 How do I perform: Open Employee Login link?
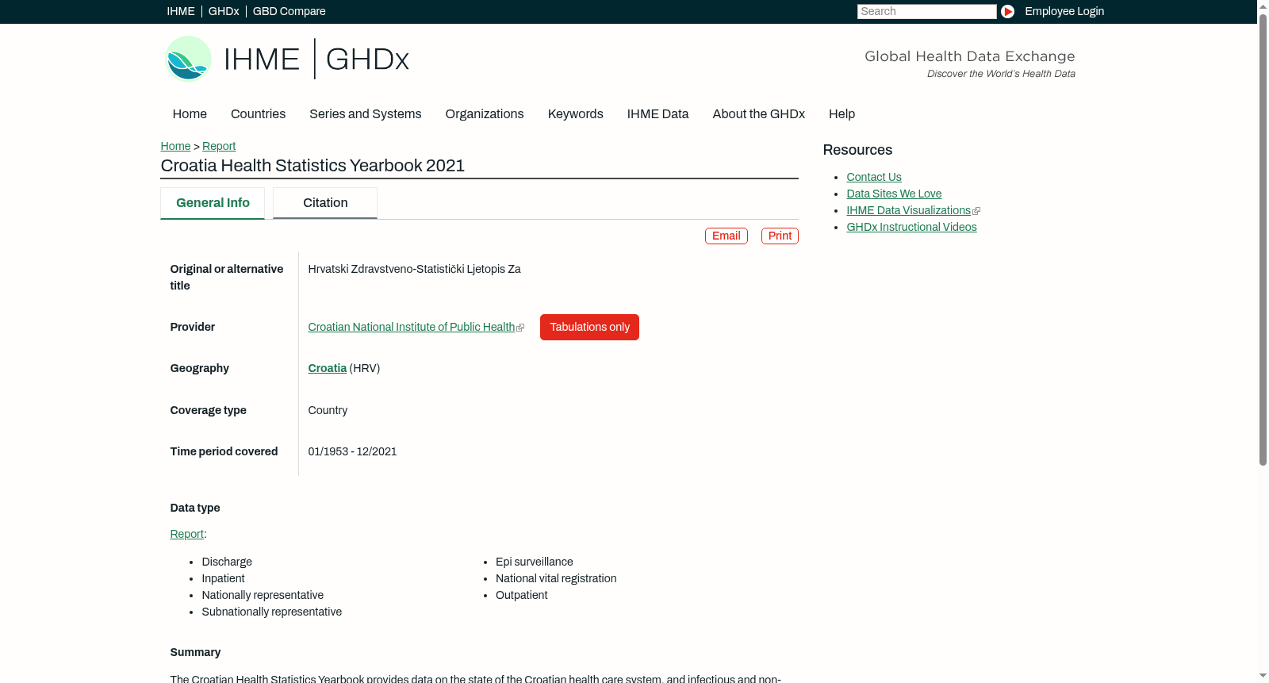(x=1064, y=11)
